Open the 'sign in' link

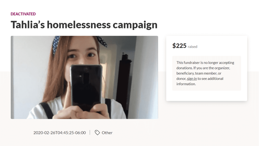coord(192,78)
